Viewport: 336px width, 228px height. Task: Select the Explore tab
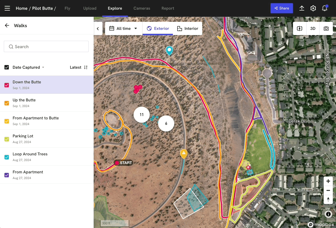tap(115, 8)
